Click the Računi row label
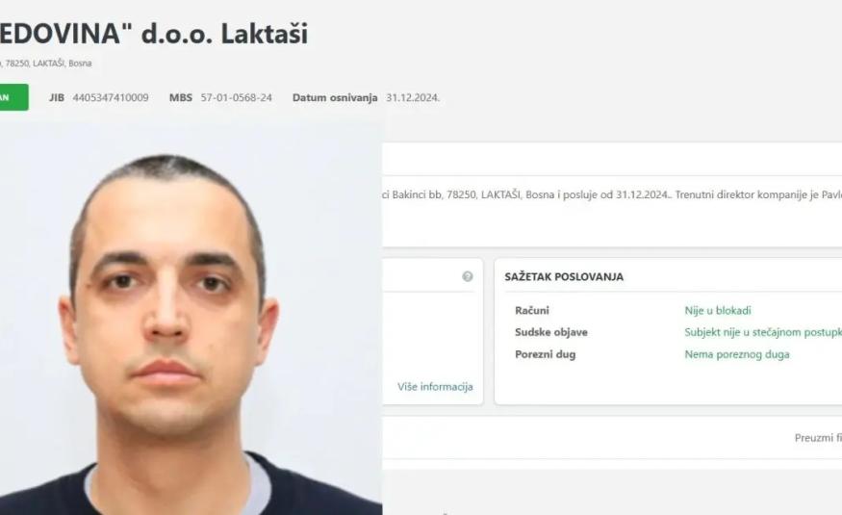The height and width of the screenshot is (515, 842). point(531,310)
